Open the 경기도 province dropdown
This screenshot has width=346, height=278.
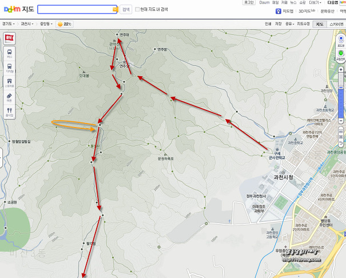click(x=8, y=24)
